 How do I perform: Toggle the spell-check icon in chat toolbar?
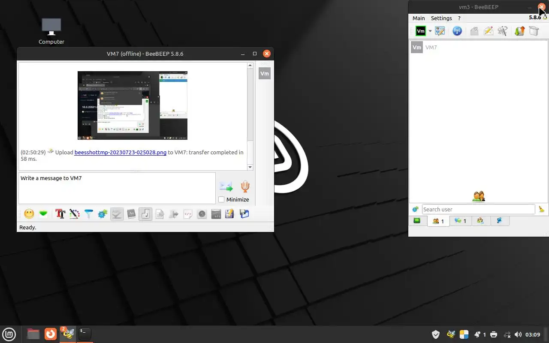(117, 214)
